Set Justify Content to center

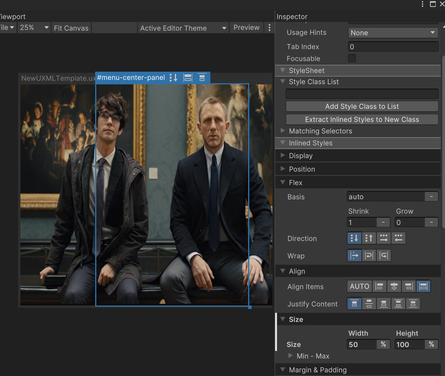click(369, 304)
